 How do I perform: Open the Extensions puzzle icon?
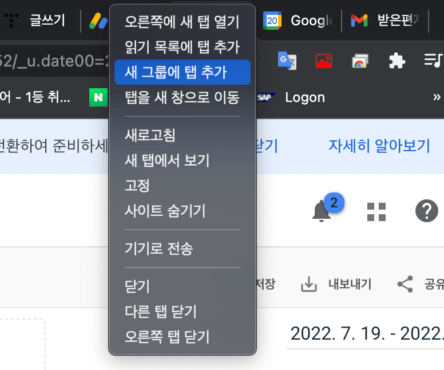pyautogui.click(x=397, y=61)
